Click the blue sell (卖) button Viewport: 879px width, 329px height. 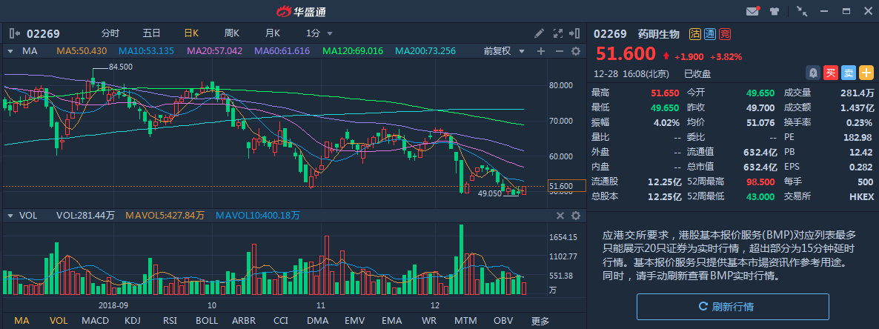849,73
